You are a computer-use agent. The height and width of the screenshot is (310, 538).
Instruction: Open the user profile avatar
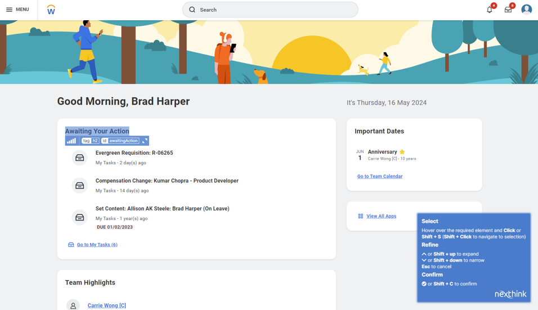pyautogui.click(x=526, y=10)
